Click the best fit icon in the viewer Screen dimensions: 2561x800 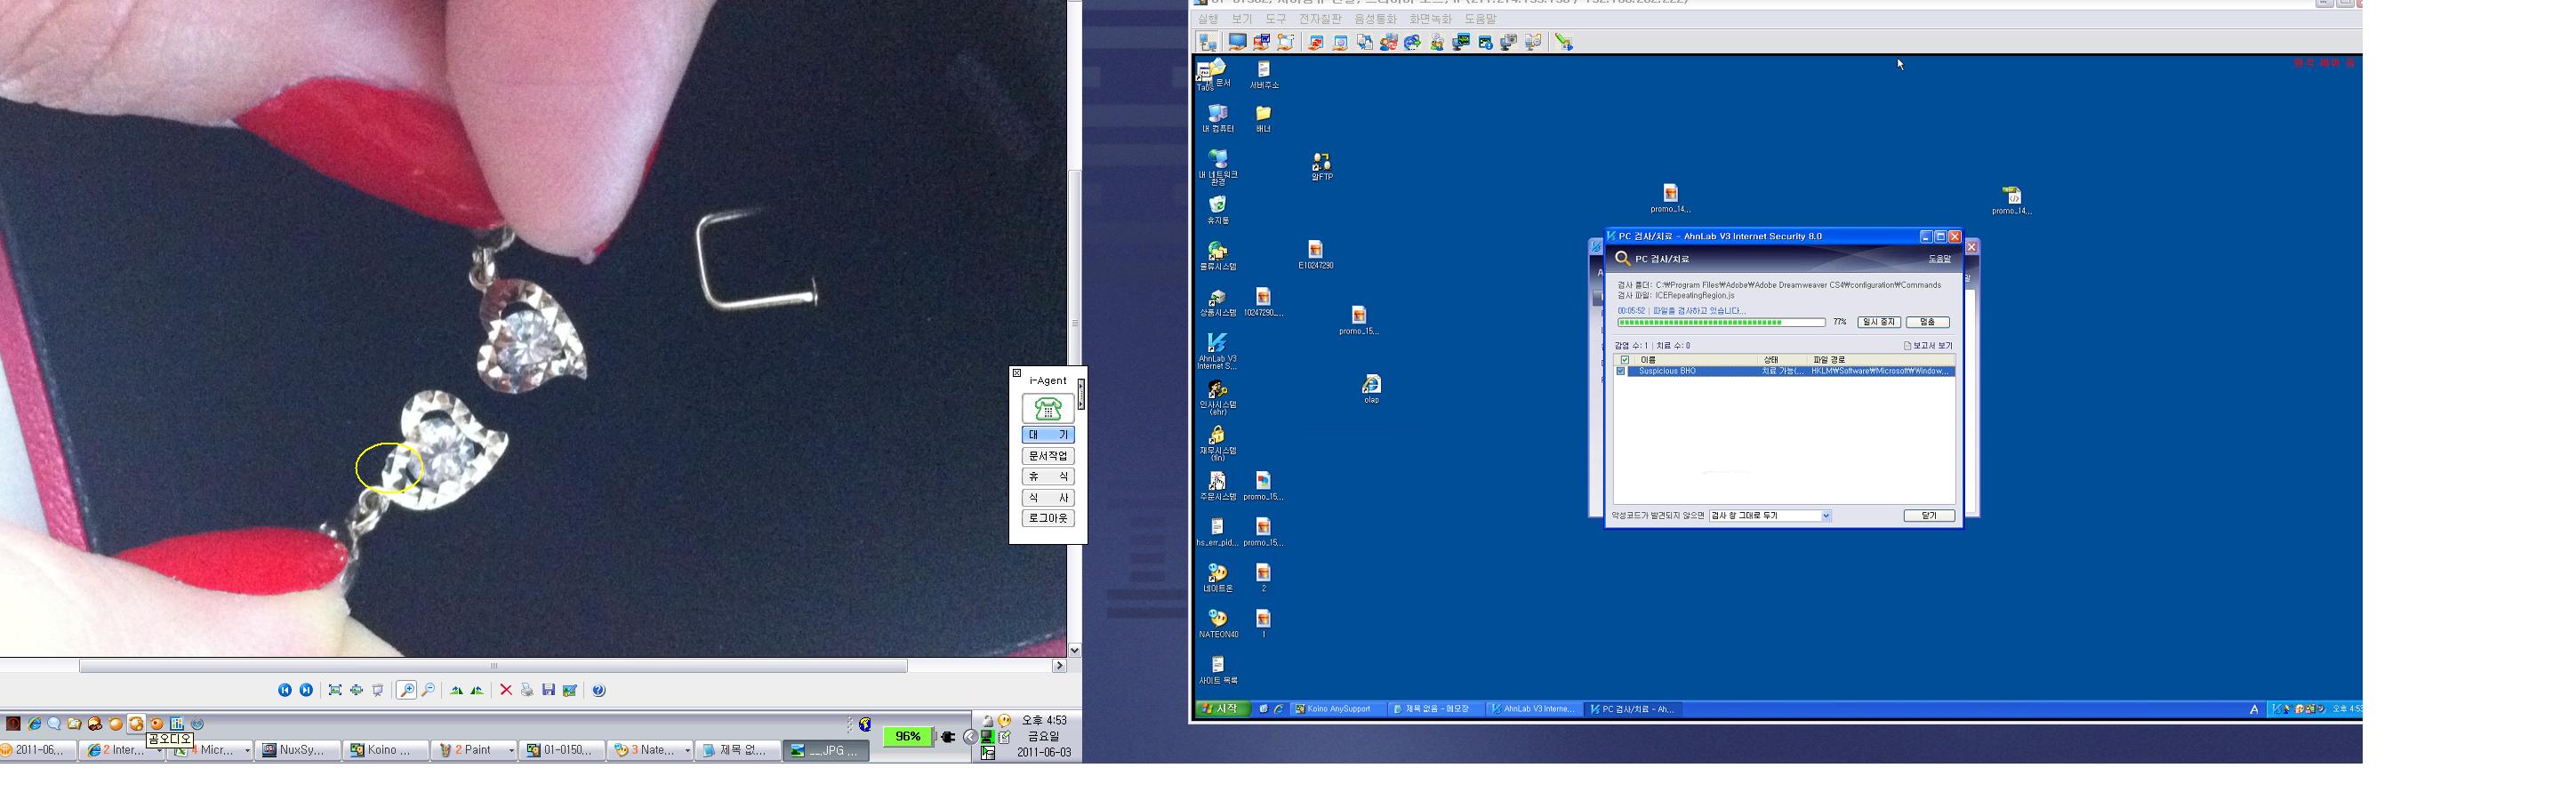coord(335,691)
